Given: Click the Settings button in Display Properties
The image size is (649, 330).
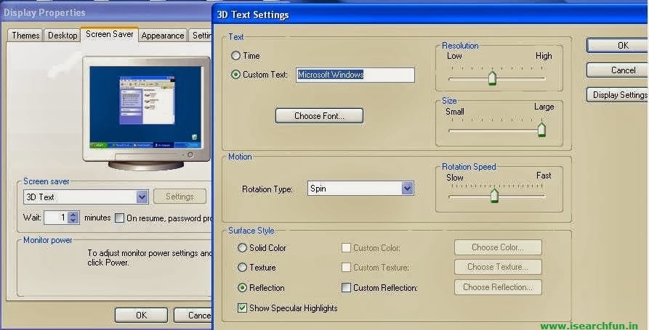Looking at the screenshot, I should pos(180,197).
